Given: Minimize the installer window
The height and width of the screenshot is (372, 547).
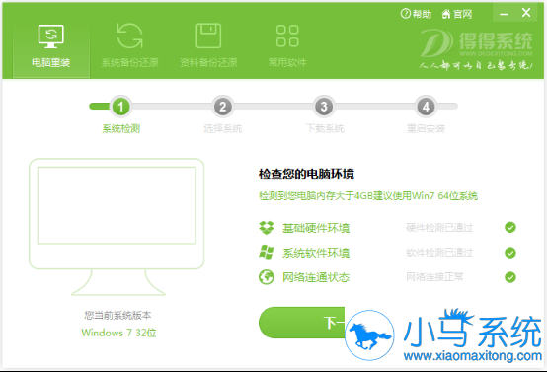Looking at the screenshot, I should pyautogui.click(x=504, y=14).
